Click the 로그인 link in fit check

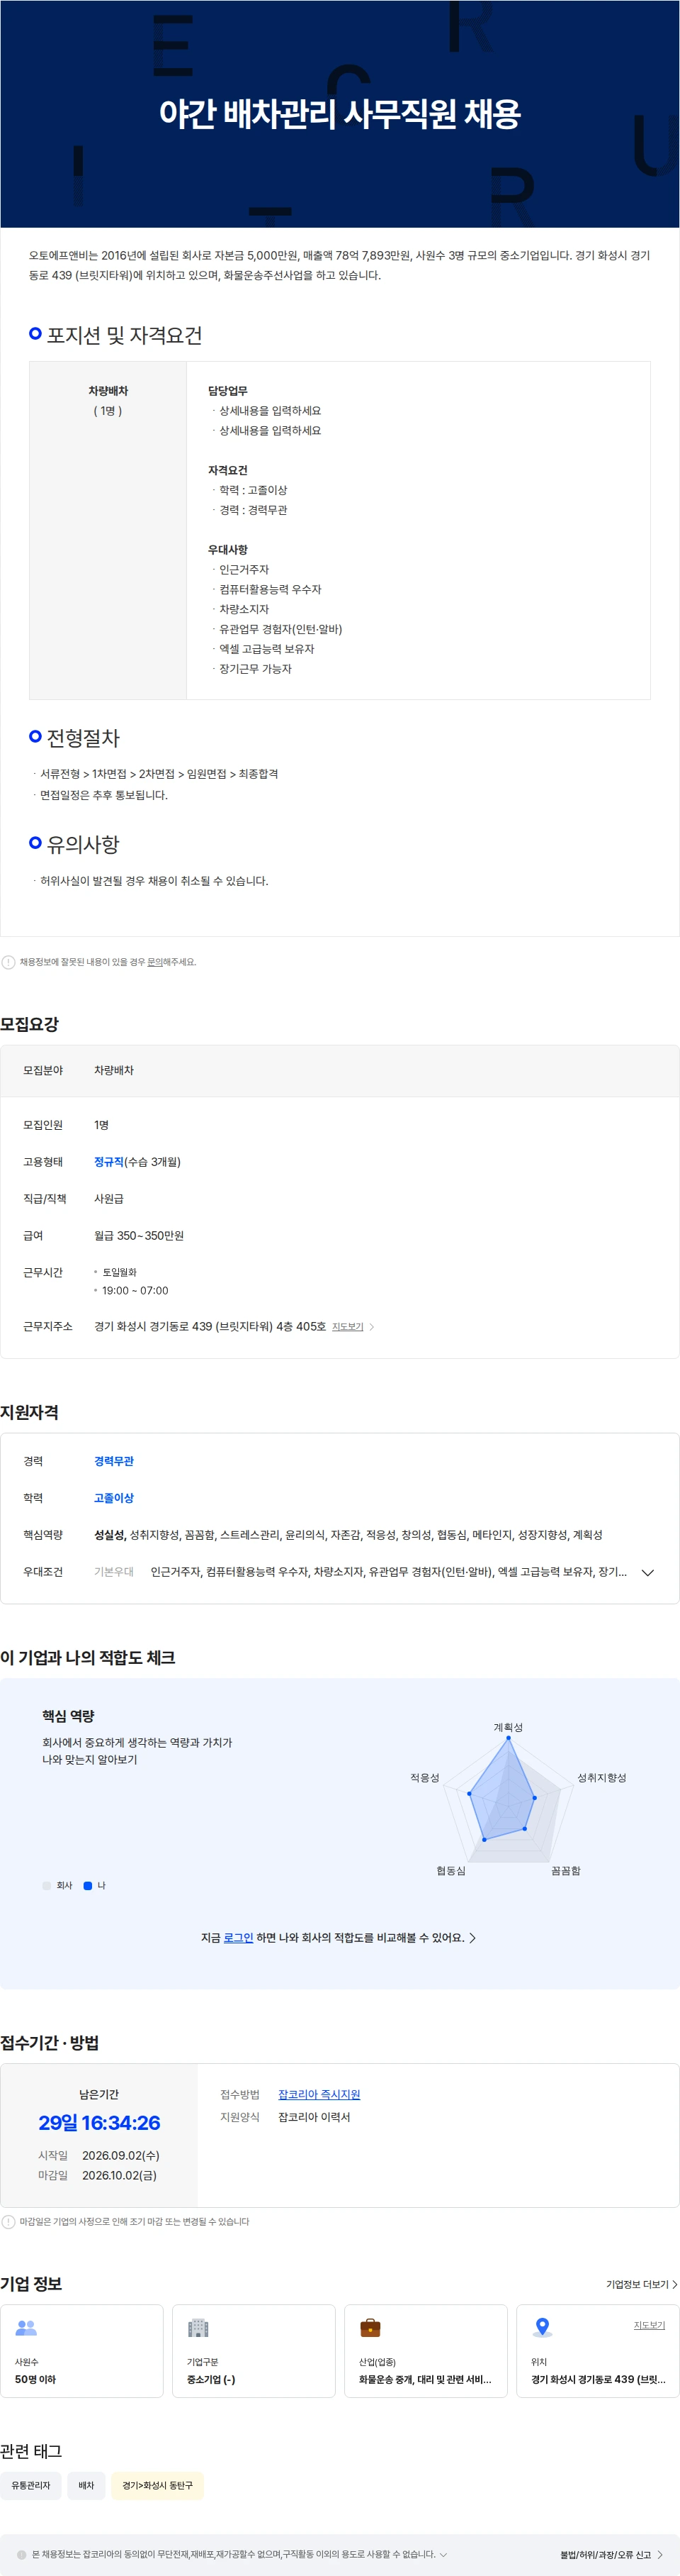238,1937
